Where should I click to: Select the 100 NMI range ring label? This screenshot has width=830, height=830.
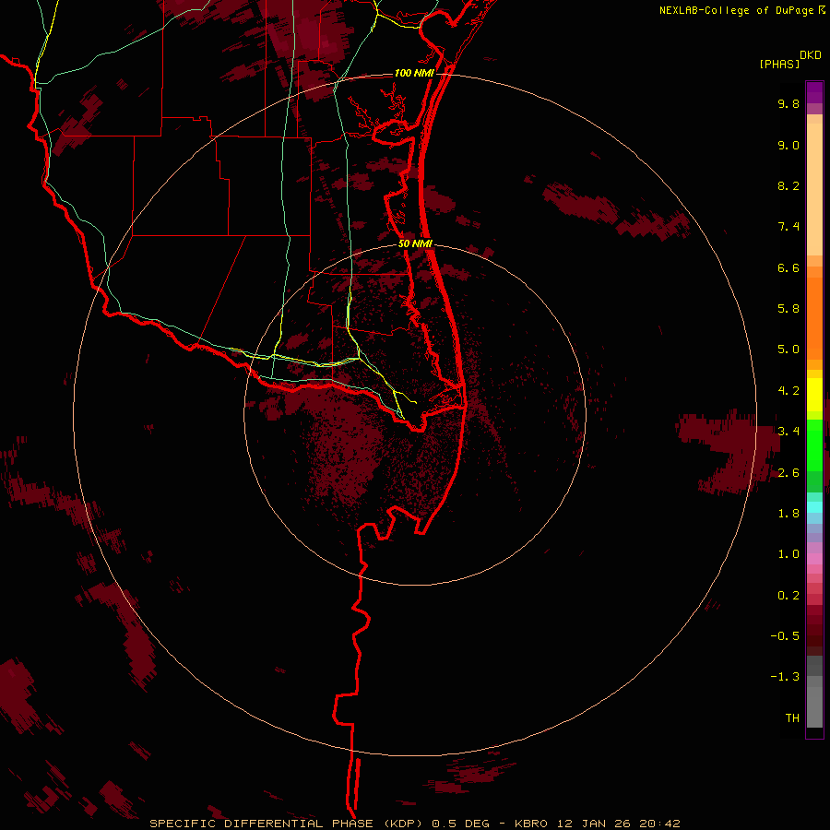click(x=414, y=73)
